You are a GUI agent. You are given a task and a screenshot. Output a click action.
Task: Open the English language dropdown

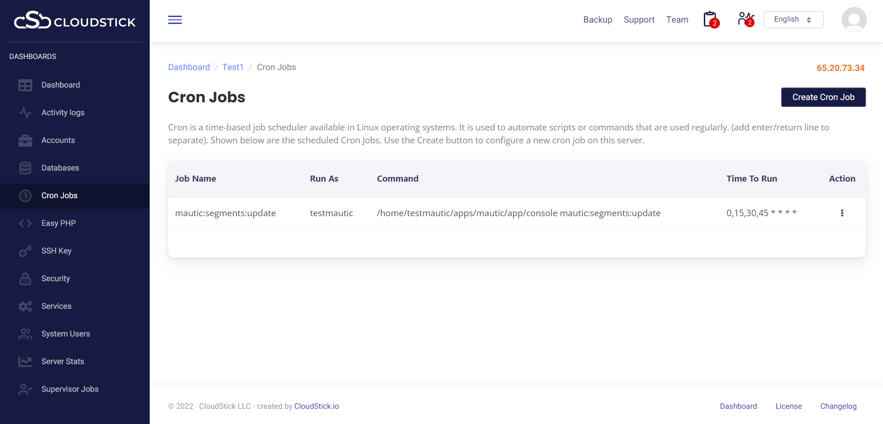(x=793, y=19)
